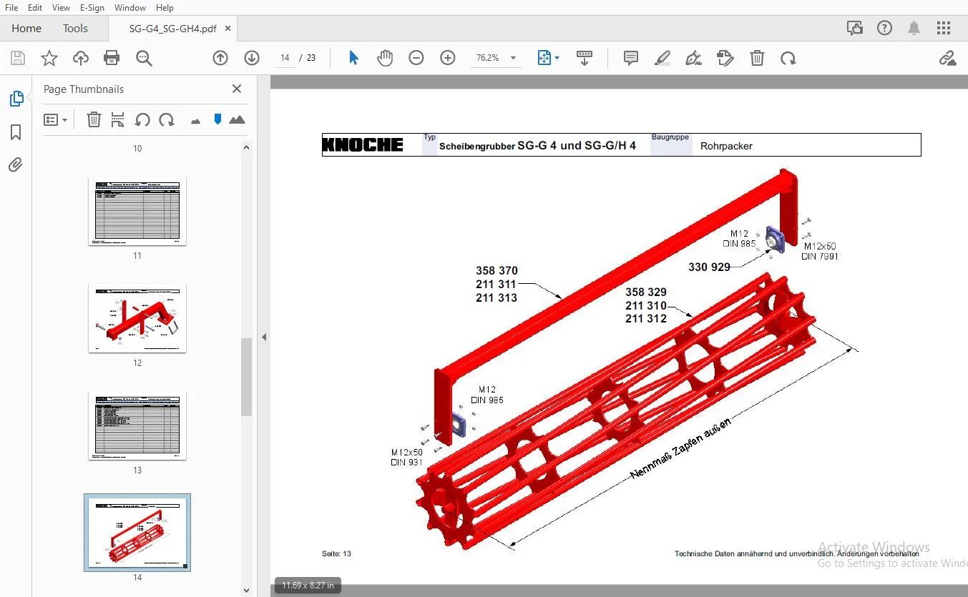Click the Rohrpacker heading text

[x=726, y=146]
